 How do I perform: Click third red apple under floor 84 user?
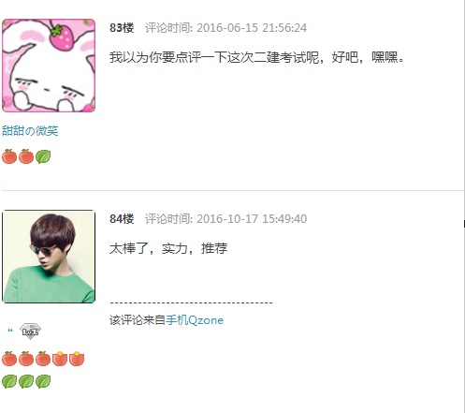tap(43, 359)
